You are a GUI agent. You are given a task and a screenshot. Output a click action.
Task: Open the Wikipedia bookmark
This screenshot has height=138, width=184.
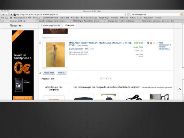pos(124,18)
